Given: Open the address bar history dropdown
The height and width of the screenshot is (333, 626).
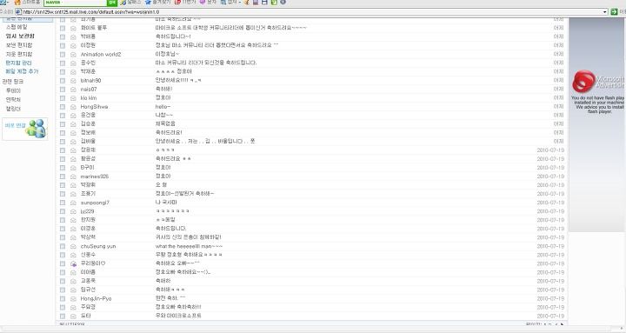Looking at the screenshot, I should pos(605,12).
